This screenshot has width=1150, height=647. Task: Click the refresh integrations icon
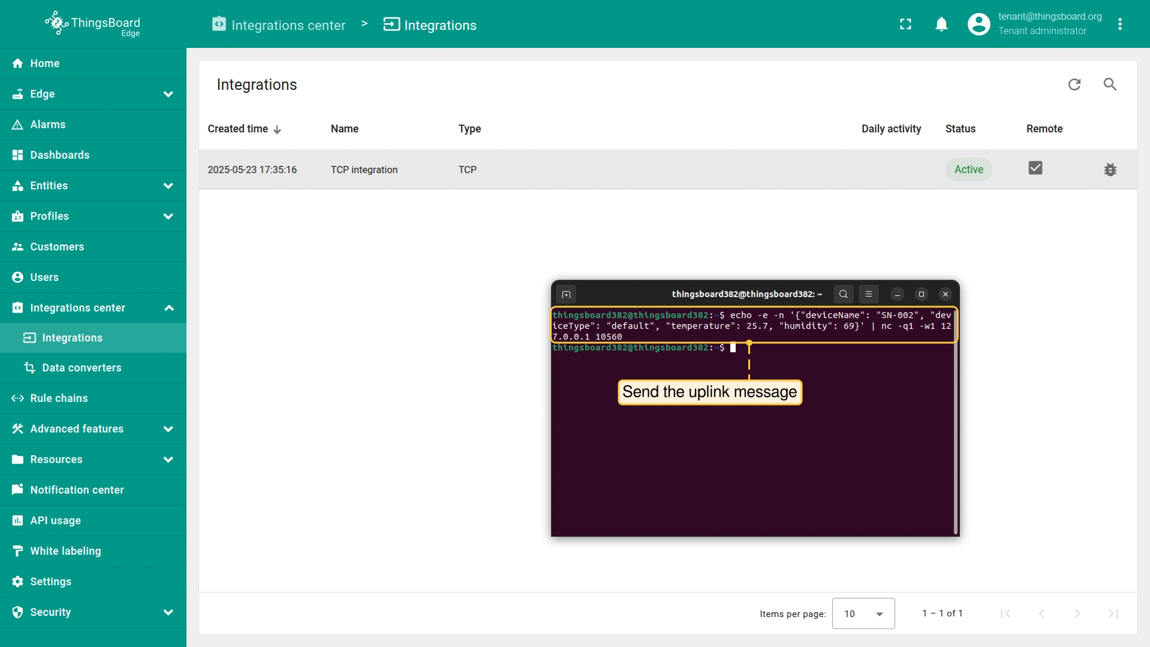point(1074,84)
